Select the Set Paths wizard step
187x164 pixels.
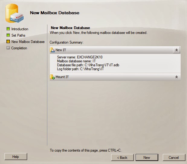pos(18,35)
